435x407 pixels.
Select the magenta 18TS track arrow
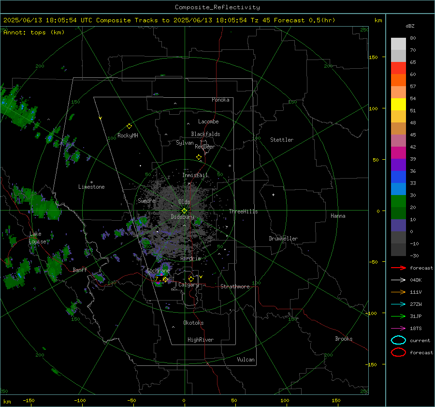(398, 329)
